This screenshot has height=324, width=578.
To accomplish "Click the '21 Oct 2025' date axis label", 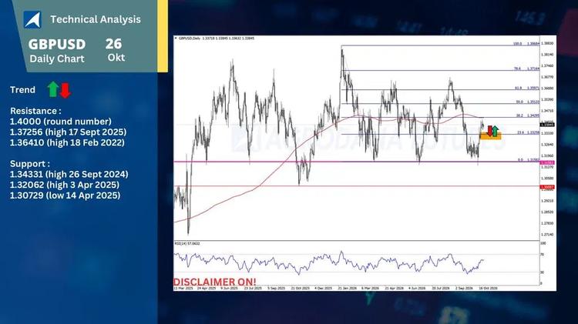I will coord(301,289).
